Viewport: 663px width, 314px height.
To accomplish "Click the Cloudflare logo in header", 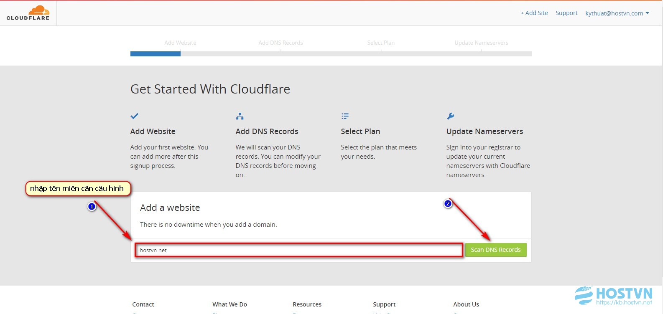I will pos(28,13).
